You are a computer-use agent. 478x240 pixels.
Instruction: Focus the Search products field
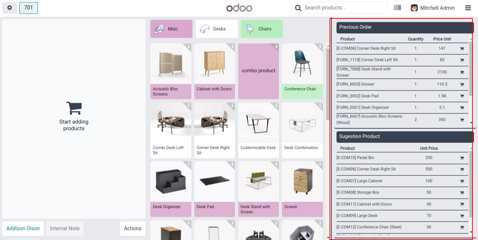coord(339,8)
